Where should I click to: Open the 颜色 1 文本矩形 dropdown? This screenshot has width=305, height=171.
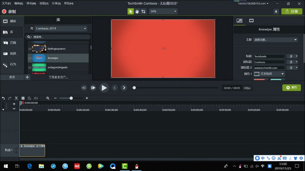(269, 74)
